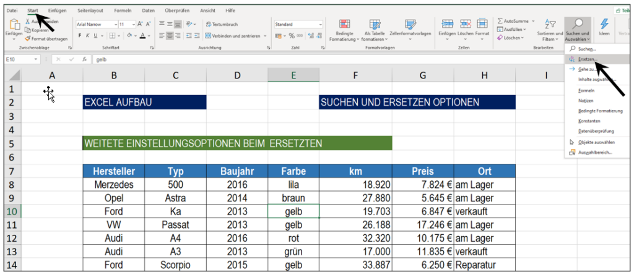Choose Objekte auswählen from the menu
The image size is (634, 275).
[x=596, y=142]
